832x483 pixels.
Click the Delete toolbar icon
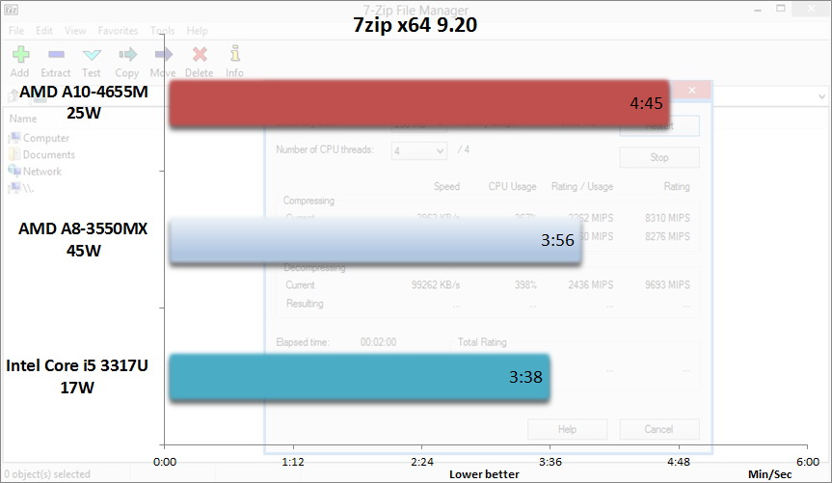click(200, 54)
